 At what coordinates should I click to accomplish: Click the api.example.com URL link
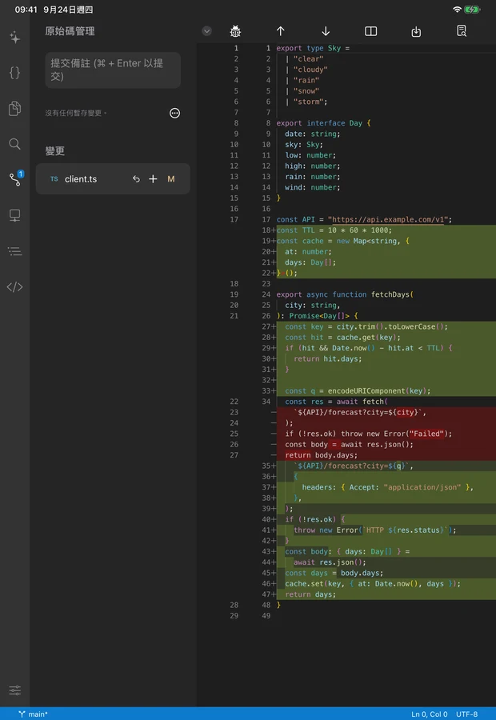(388, 219)
